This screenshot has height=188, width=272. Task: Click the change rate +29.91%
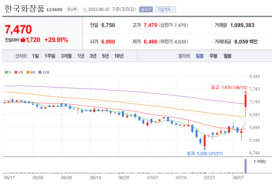click(x=56, y=40)
